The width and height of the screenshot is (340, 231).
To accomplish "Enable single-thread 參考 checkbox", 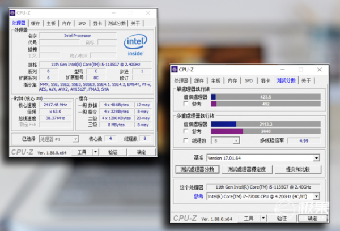I will coord(186,104).
